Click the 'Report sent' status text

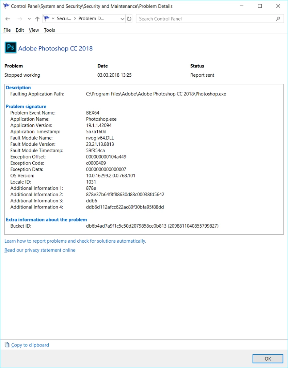point(202,75)
